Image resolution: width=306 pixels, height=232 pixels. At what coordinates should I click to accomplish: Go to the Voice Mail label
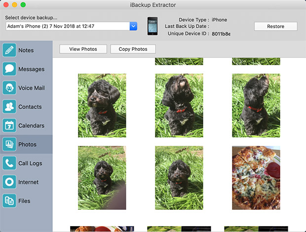click(x=32, y=88)
